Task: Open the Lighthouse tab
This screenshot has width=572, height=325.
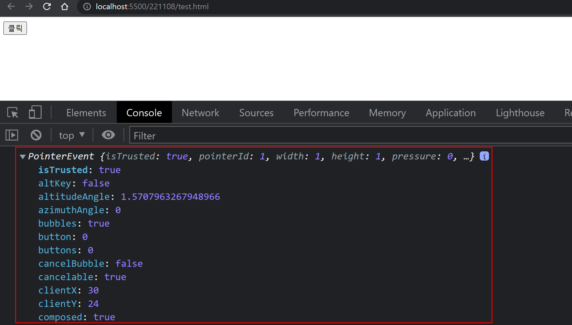Action: (x=520, y=113)
